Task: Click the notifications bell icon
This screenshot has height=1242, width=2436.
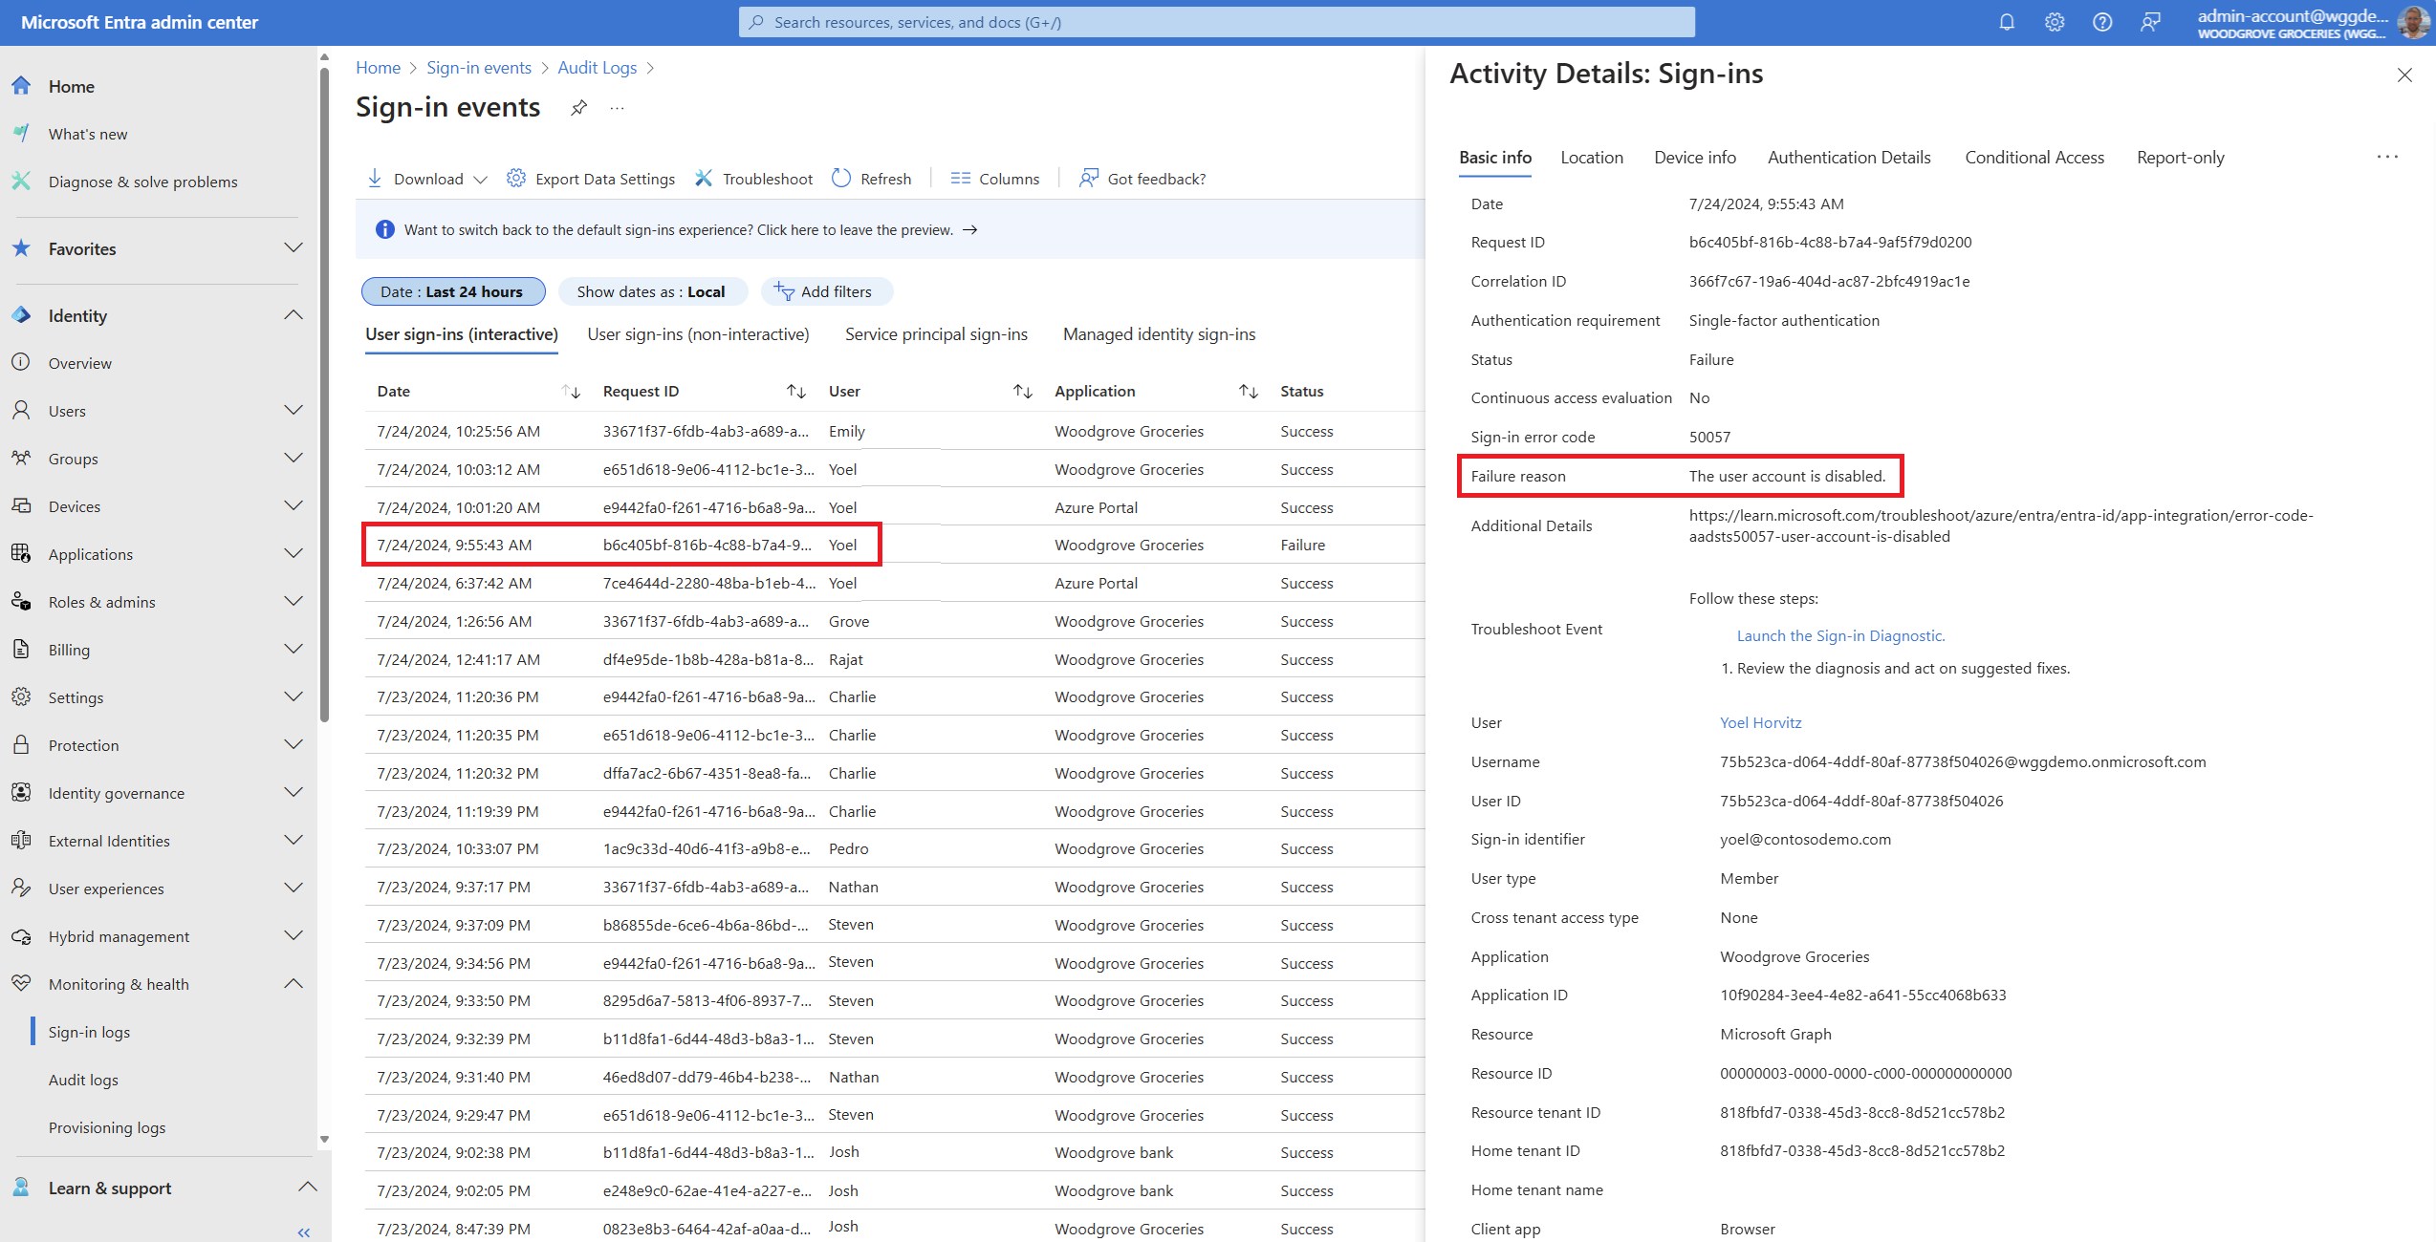Action: coord(2006,22)
